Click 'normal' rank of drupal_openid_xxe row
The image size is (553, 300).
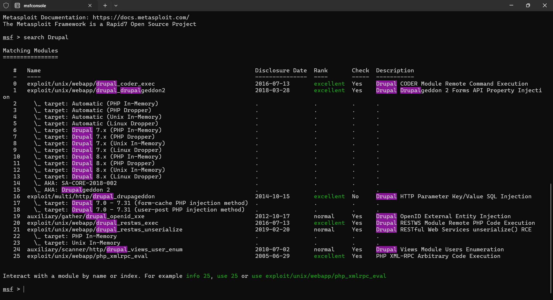tap(324, 216)
